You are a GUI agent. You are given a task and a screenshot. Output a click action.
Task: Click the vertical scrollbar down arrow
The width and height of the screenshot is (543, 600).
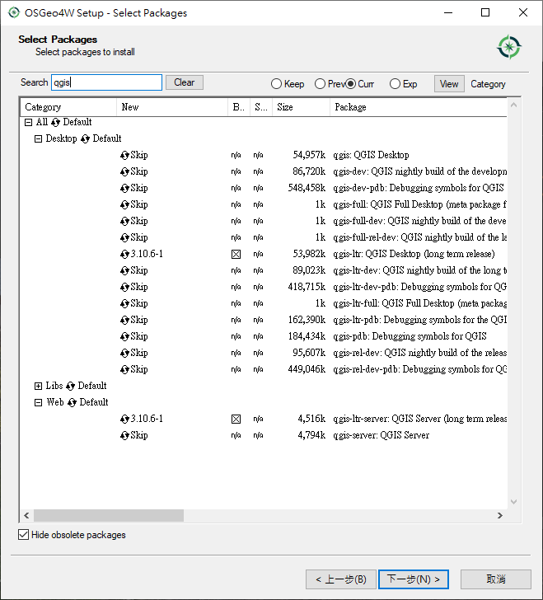coord(513,502)
